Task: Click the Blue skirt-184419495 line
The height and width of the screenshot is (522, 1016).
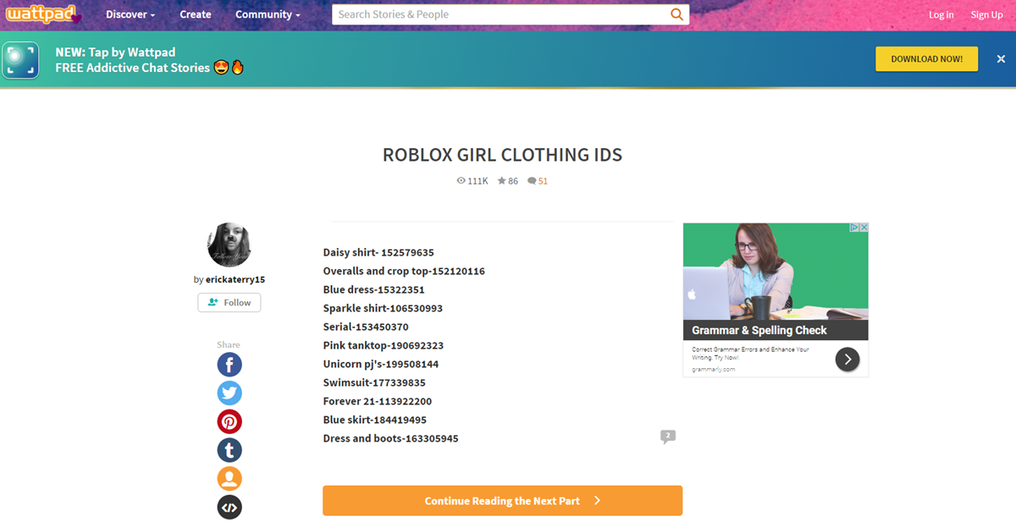Action: pyautogui.click(x=375, y=420)
